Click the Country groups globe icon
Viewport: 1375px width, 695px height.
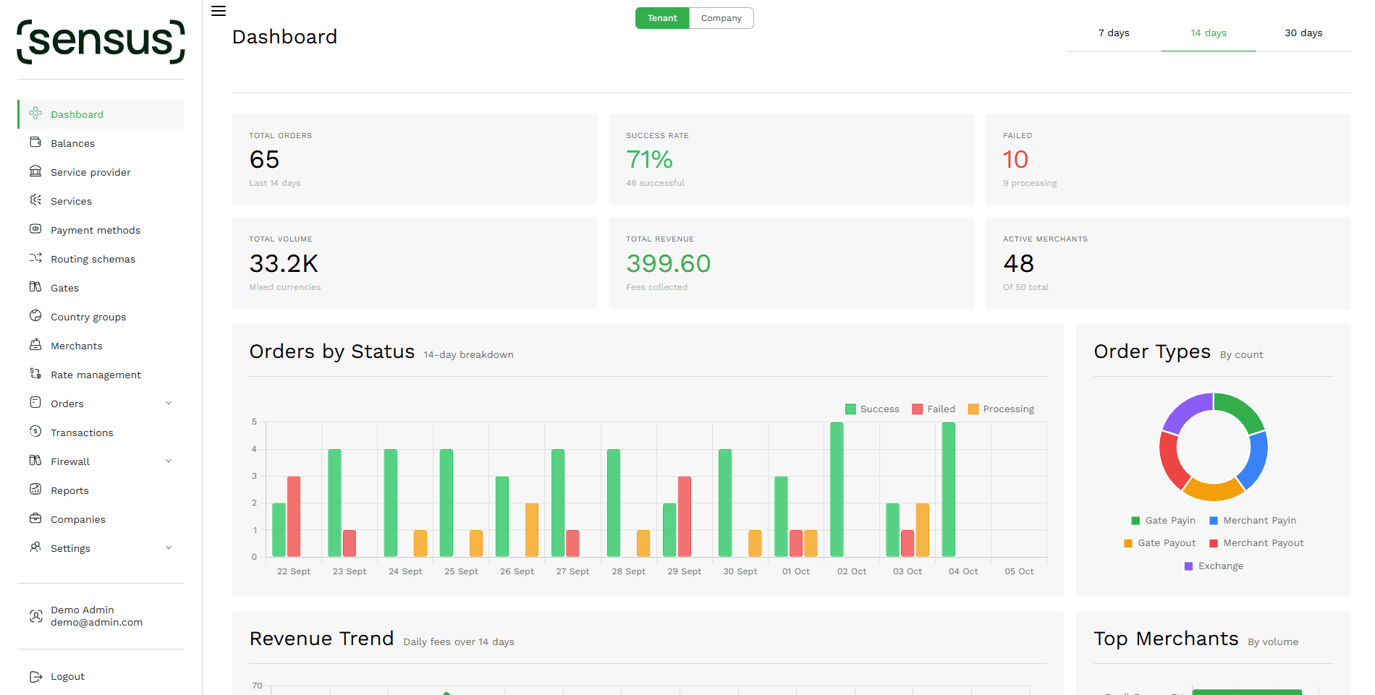click(35, 316)
